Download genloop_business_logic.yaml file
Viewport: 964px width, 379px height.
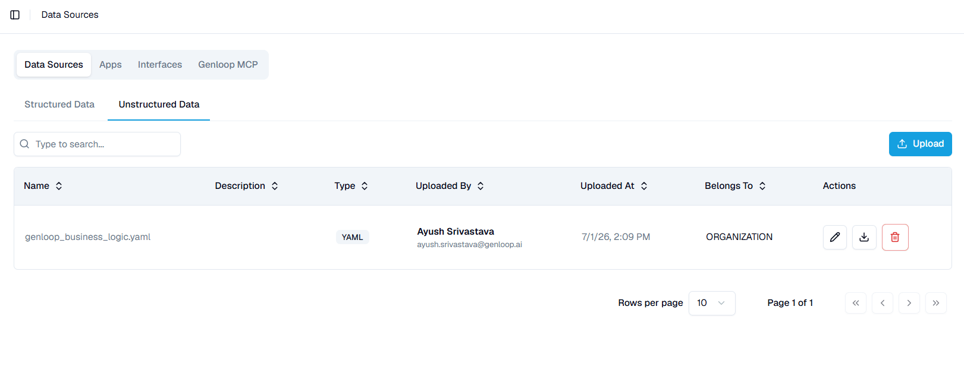point(864,237)
